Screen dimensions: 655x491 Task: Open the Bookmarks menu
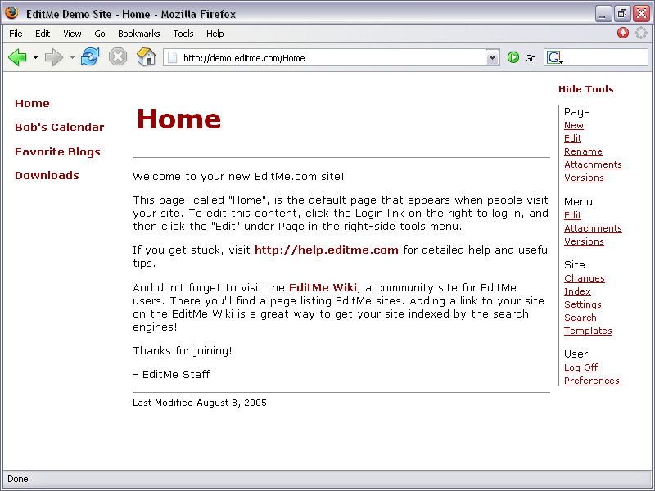(x=138, y=34)
